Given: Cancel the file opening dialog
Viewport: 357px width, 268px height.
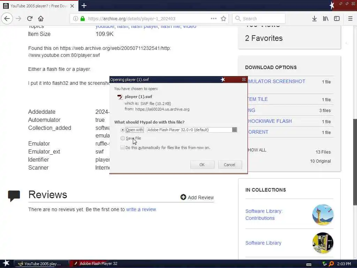Looking at the screenshot, I should click(x=230, y=165).
